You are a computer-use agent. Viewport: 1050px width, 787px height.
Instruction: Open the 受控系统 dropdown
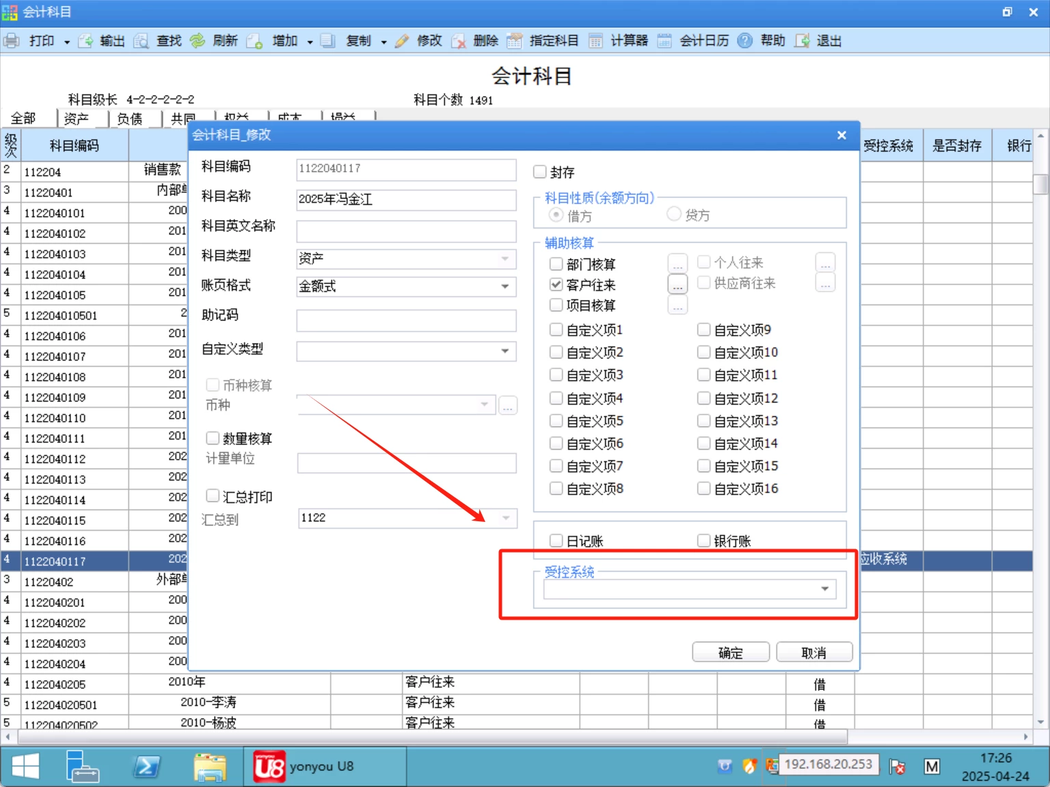tap(825, 589)
